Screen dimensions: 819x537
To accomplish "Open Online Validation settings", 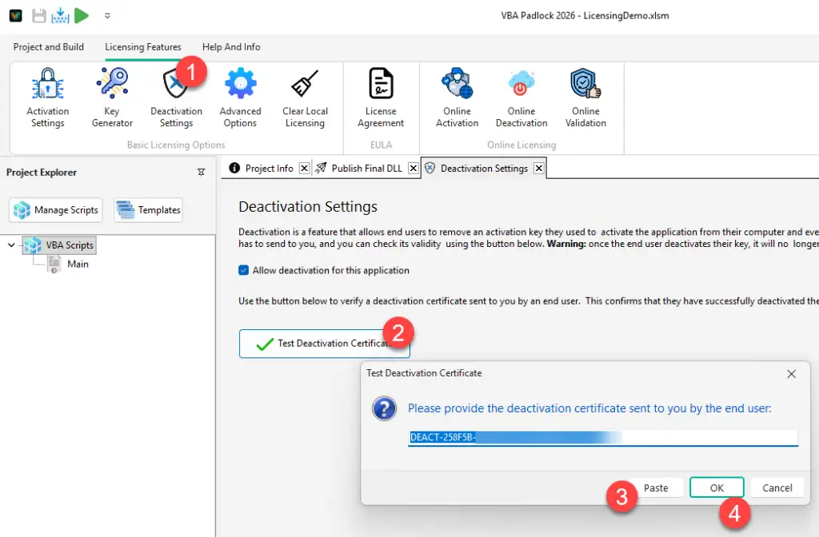I will (x=585, y=96).
